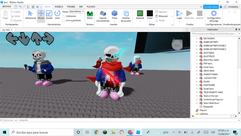Click Duplicar in Portapapeles
This screenshot has height=136, width=241.
tap(16, 20)
